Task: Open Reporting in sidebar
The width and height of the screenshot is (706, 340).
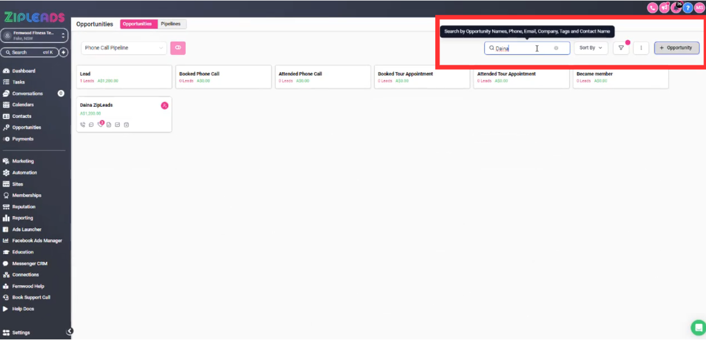Action: [x=23, y=218]
